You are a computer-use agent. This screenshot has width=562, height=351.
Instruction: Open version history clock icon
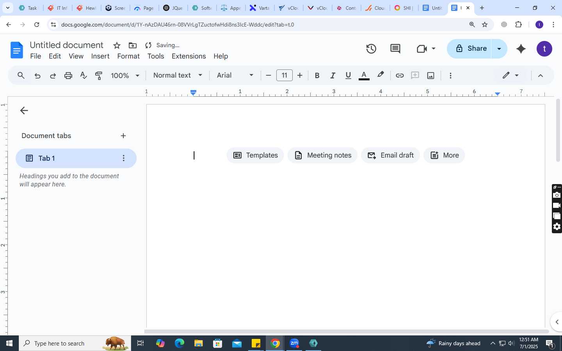pos(371,49)
